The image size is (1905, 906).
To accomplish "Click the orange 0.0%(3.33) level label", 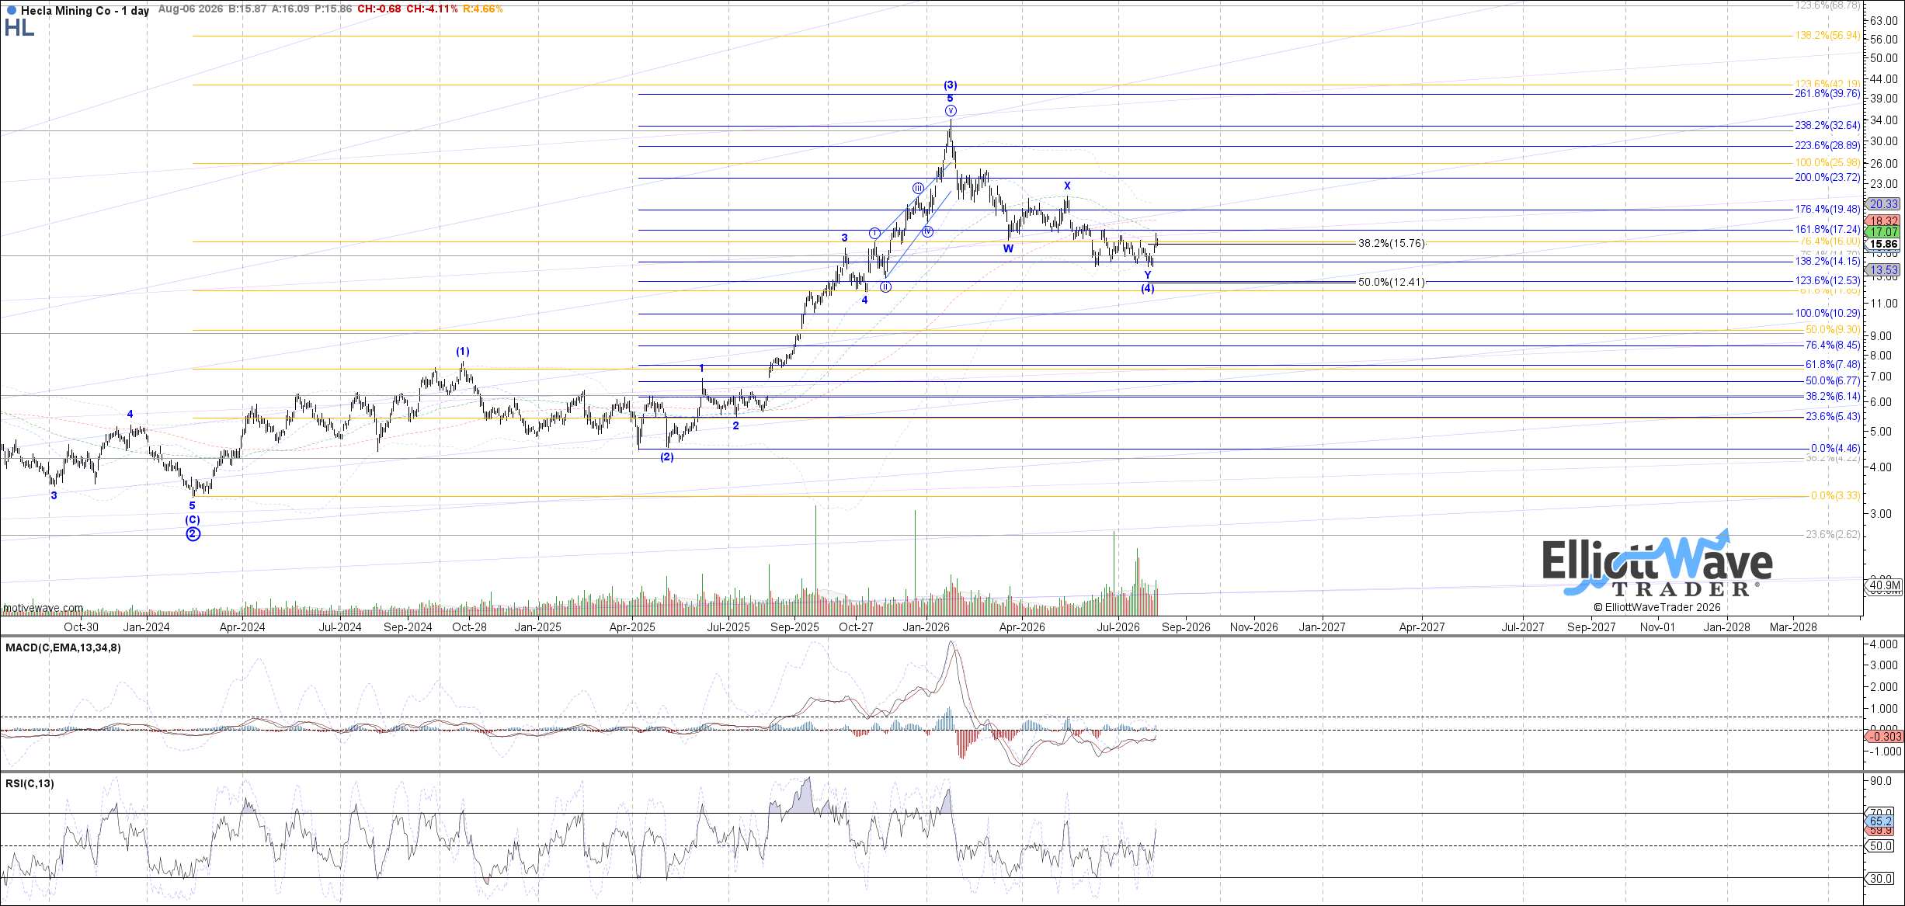I will pos(1836,496).
